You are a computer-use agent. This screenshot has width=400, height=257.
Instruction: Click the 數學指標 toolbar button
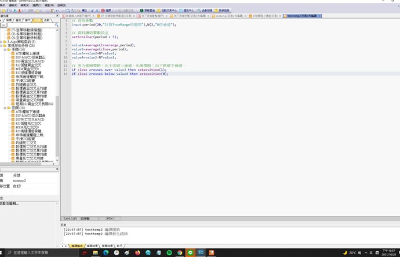tap(224, 10)
